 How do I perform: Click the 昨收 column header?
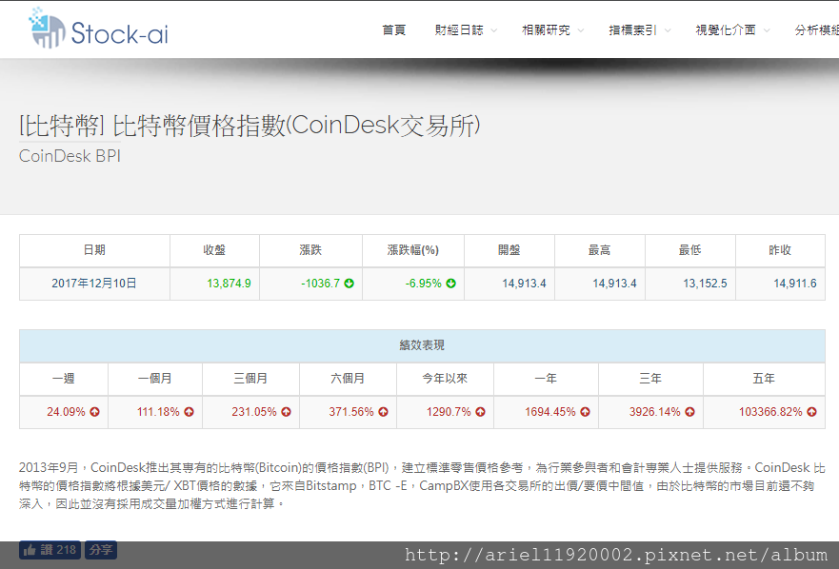[x=780, y=250]
